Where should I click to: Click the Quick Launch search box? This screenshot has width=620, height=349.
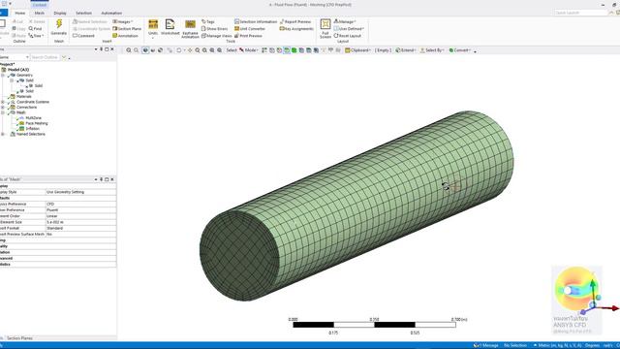(581, 13)
